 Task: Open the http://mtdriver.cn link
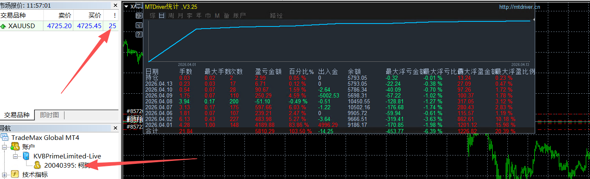519,7
